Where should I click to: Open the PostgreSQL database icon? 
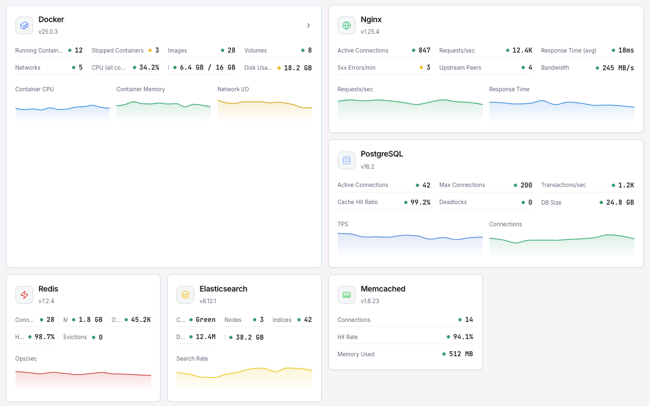347,160
